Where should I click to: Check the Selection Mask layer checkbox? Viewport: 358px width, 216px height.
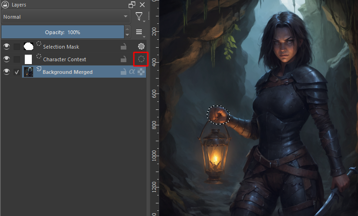pyautogui.click(x=17, y=46)
